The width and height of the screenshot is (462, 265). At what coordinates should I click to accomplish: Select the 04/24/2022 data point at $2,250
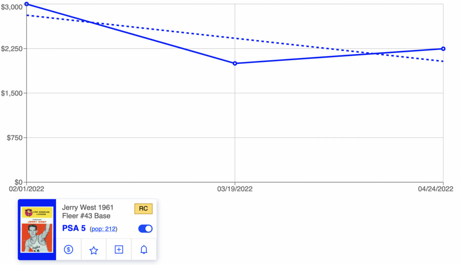pos(443,49)
